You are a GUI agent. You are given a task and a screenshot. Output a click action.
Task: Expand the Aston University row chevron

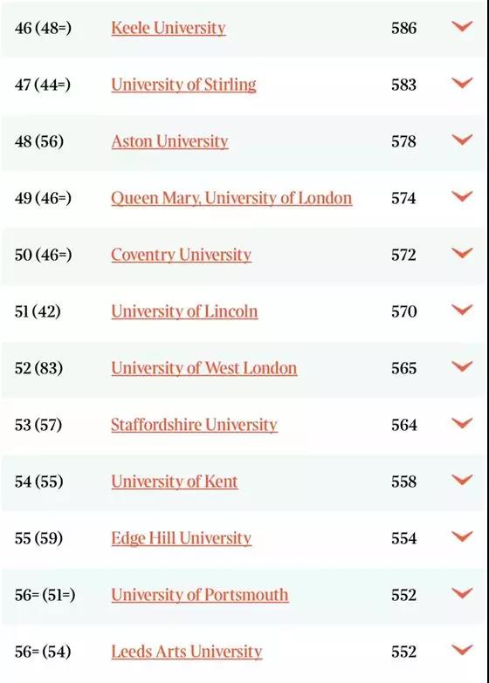pos(462,140)
